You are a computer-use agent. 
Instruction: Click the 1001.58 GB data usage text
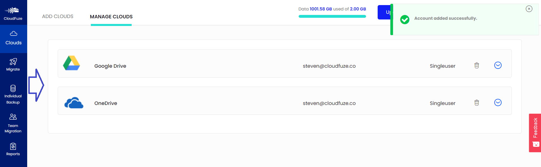321,9
